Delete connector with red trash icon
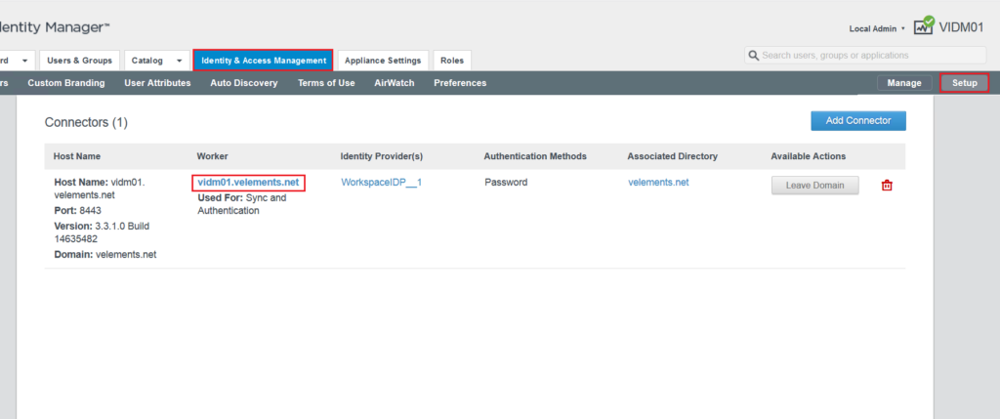 887,186
